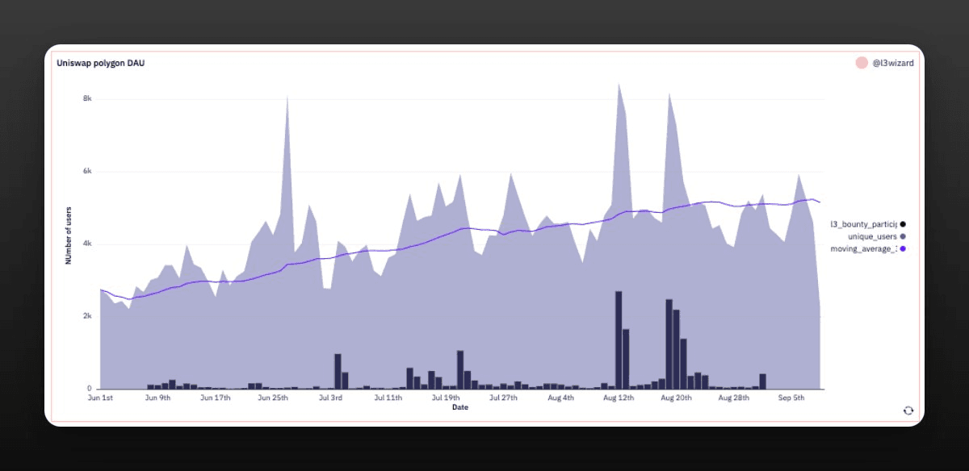
Task: Click the Aug 12th date label
Action: (618, 398)
